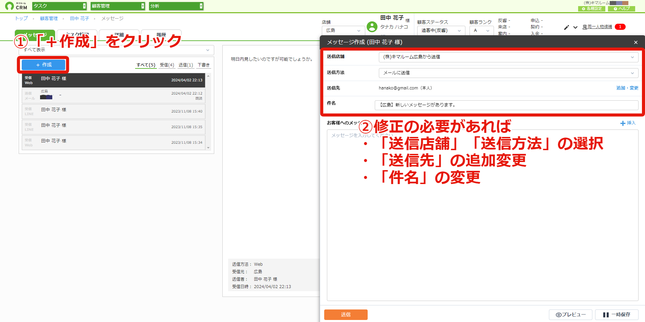Click the green customer avatar icon

(372, 27)
